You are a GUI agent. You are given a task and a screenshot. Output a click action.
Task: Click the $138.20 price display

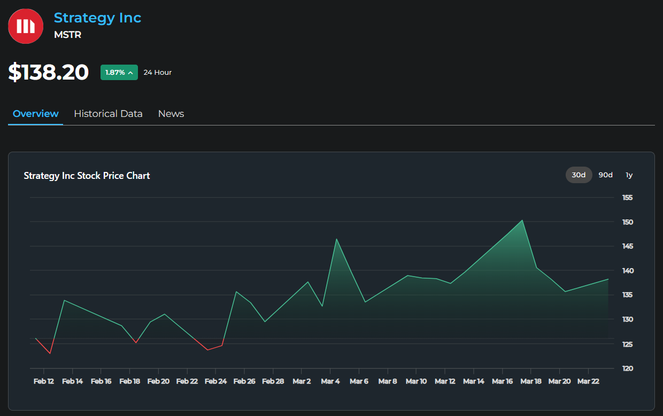pyautogui.click(x=49, y=72)
